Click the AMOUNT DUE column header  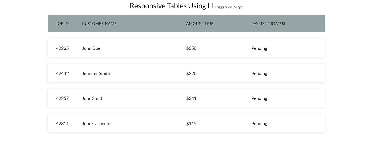(200, 24)
